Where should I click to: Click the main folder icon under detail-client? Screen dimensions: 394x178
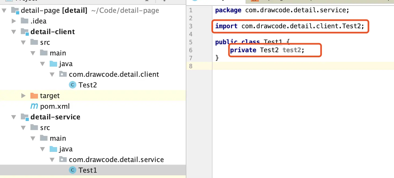44,53
